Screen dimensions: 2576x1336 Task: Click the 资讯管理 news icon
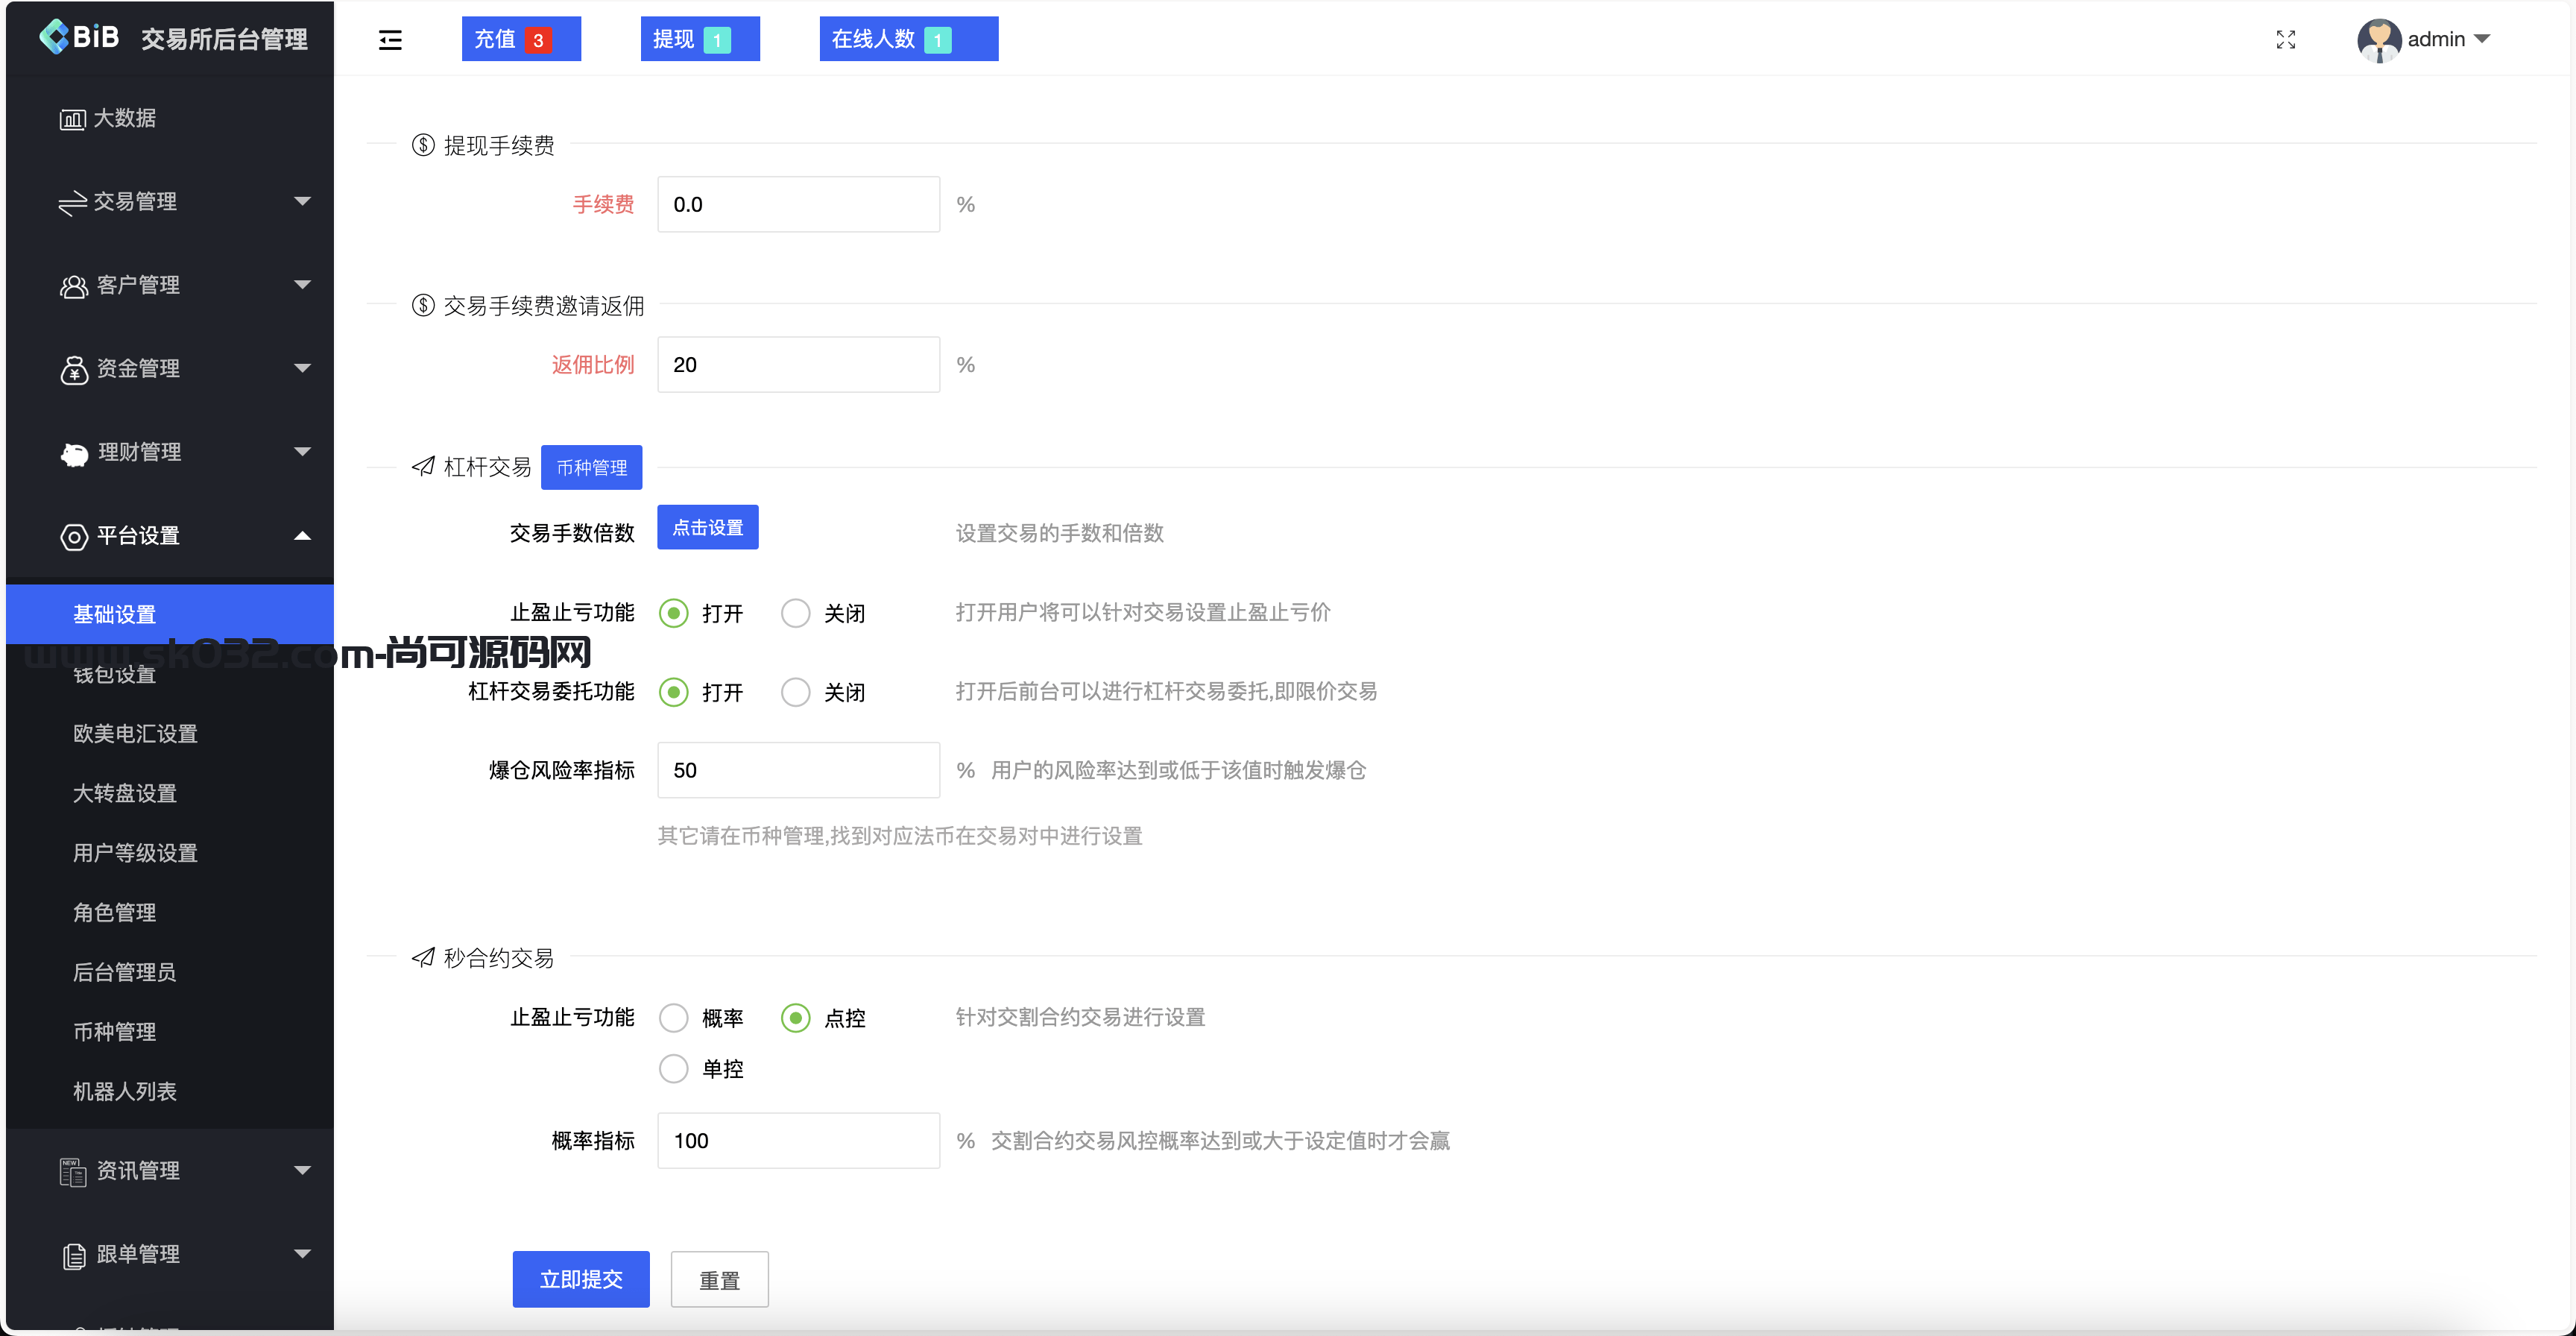[x=73, y=1171]
